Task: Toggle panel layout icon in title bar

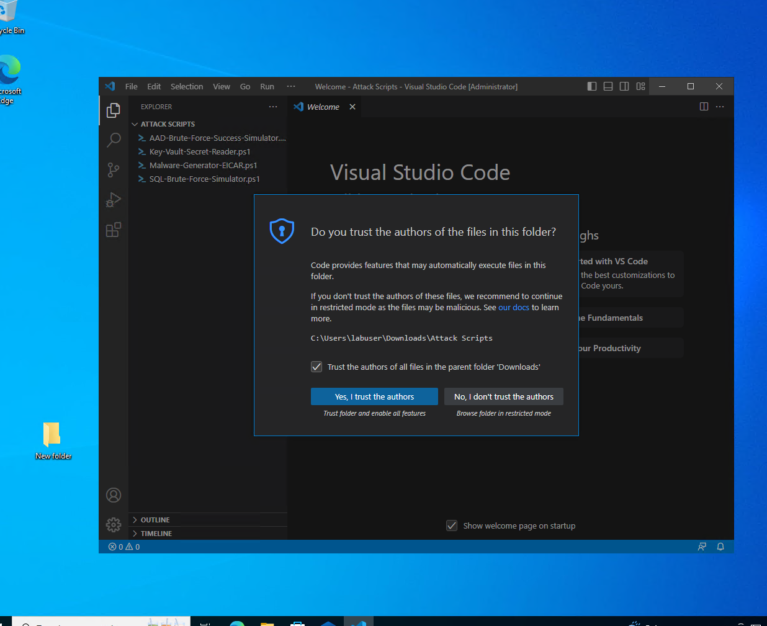Action: pyautogui.click(x=608, y=86)
